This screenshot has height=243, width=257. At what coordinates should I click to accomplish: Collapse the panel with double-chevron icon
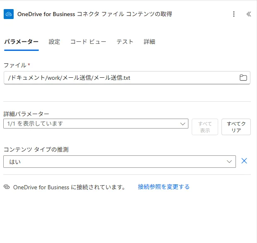(249, 14)
